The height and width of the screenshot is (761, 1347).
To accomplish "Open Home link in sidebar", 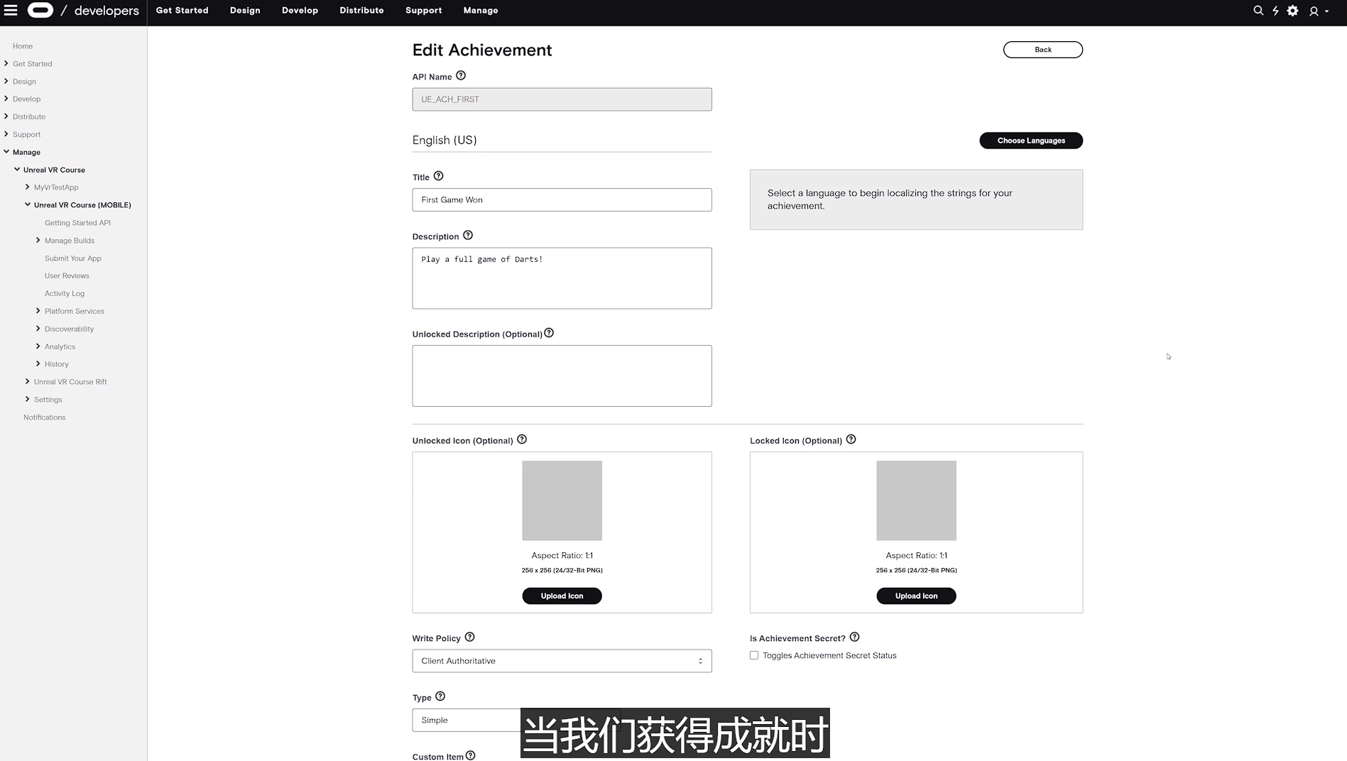I will click(23, 46).
